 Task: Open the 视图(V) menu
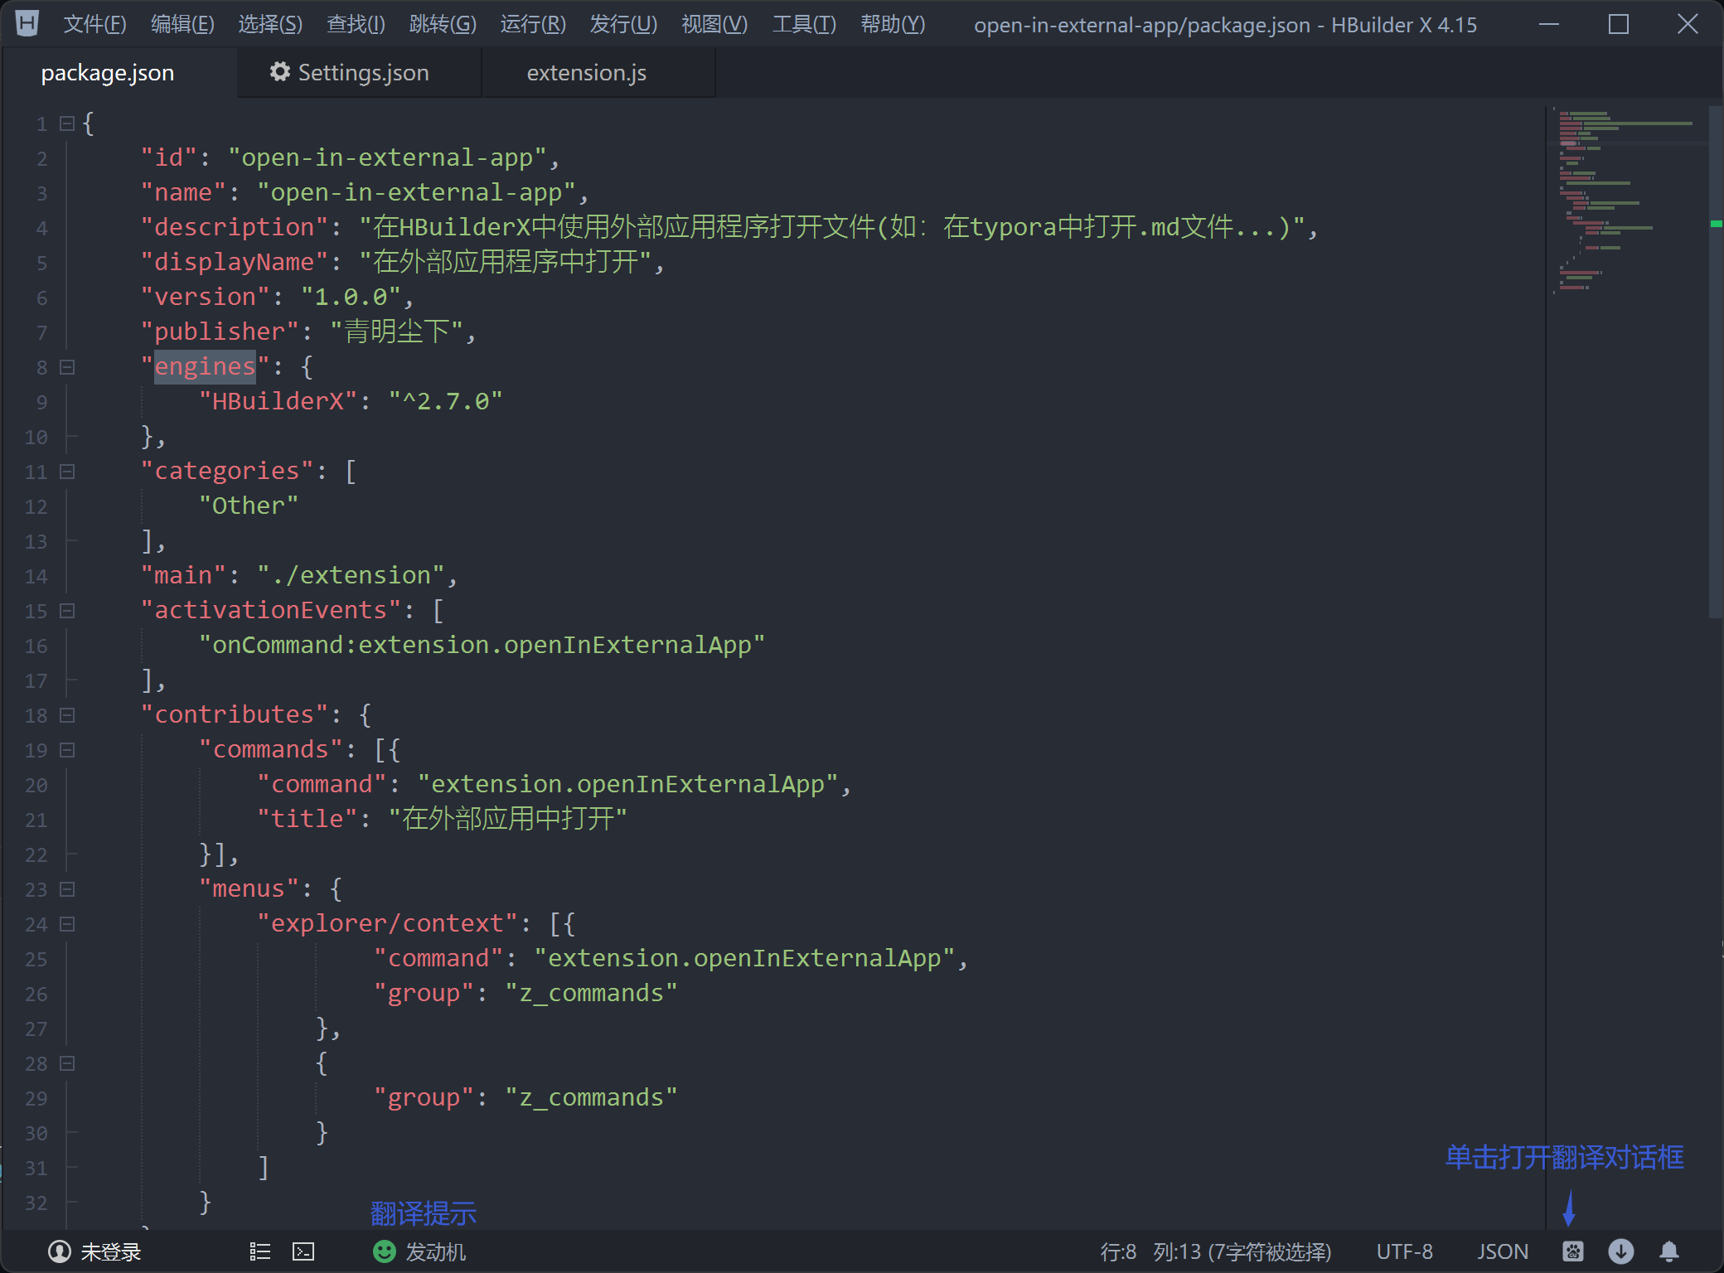714,24
